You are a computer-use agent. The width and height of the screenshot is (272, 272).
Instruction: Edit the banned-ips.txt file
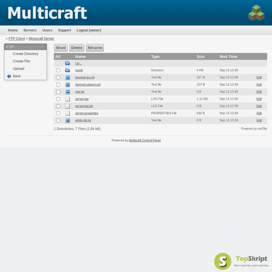click(259, 77)
